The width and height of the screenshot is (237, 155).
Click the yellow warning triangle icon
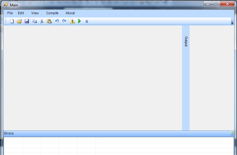click(72, 21)
